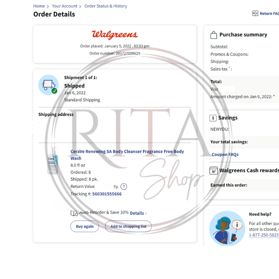
Task: Click the 1-877-250-5823 help phone number
Action: (x=263, y=235)
